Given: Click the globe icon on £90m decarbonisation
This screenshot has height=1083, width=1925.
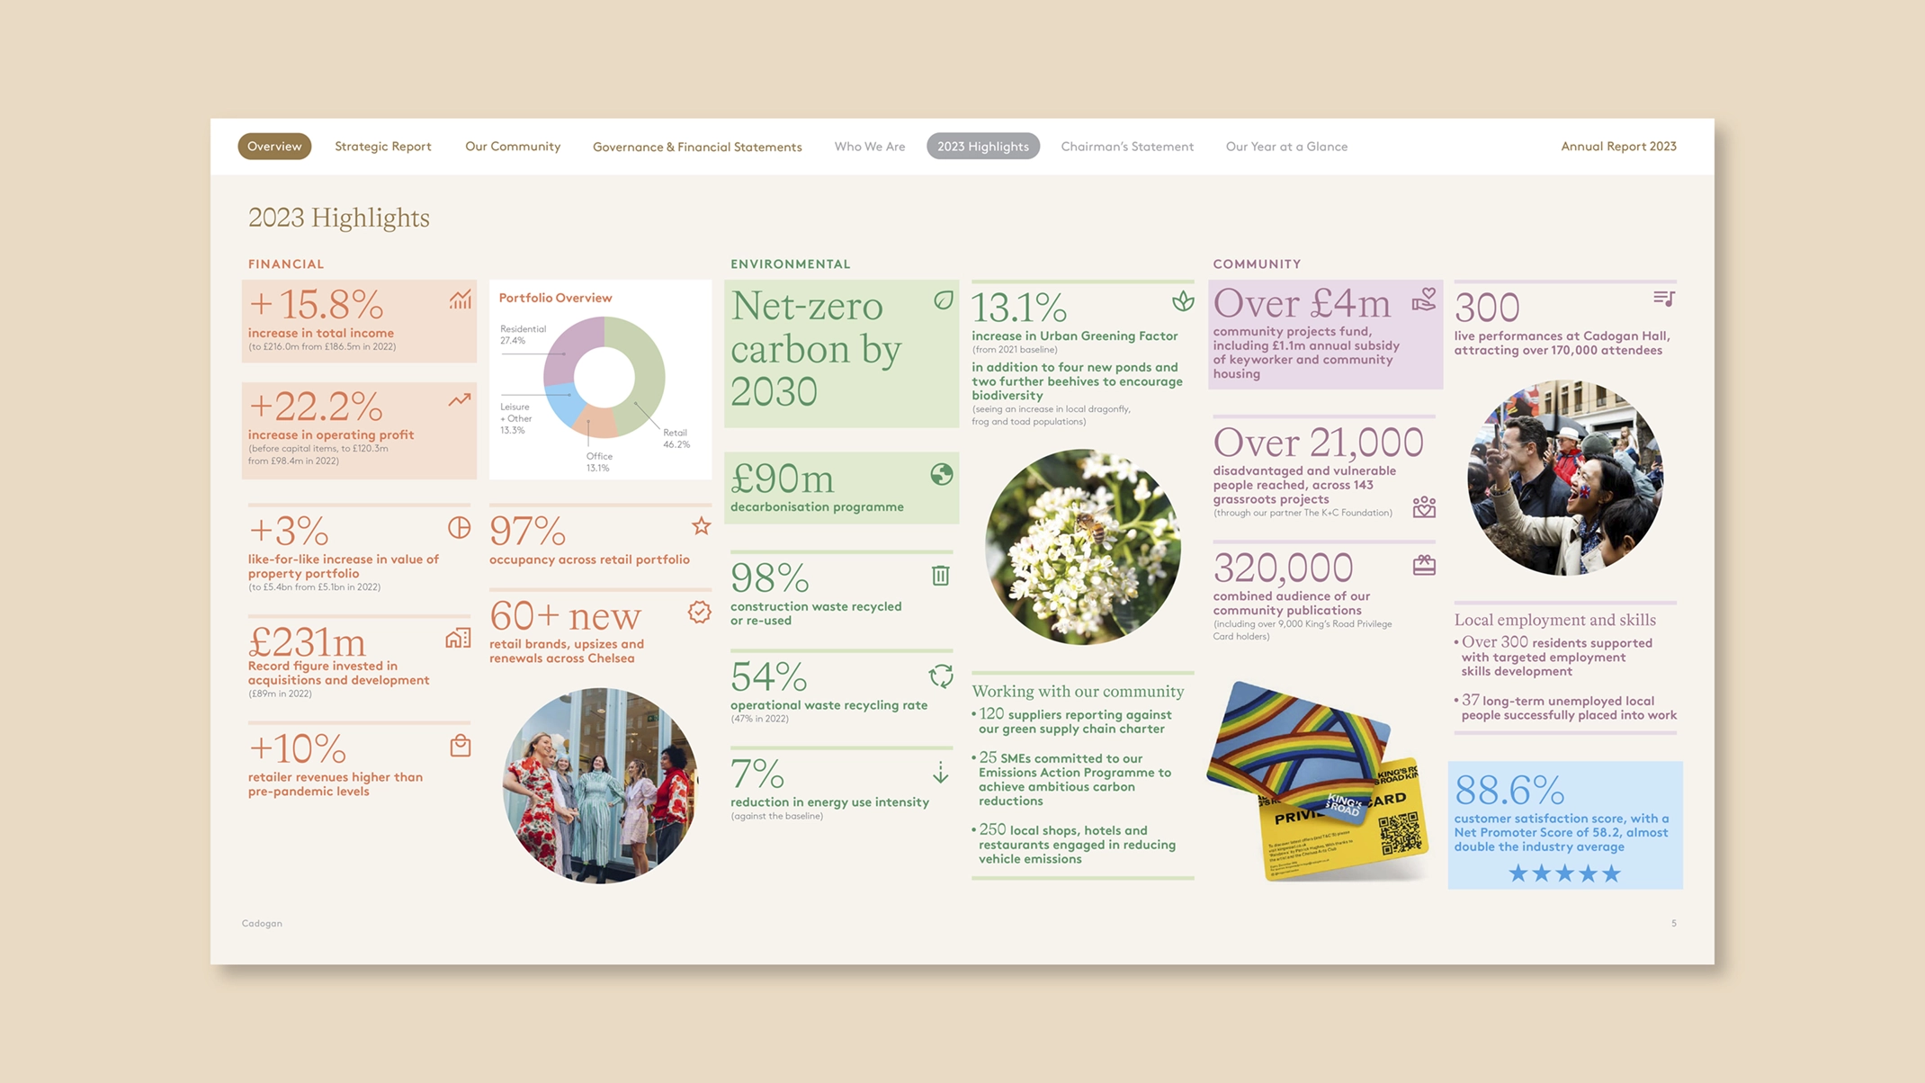Looking at the screenshot, I should [941, 474].
